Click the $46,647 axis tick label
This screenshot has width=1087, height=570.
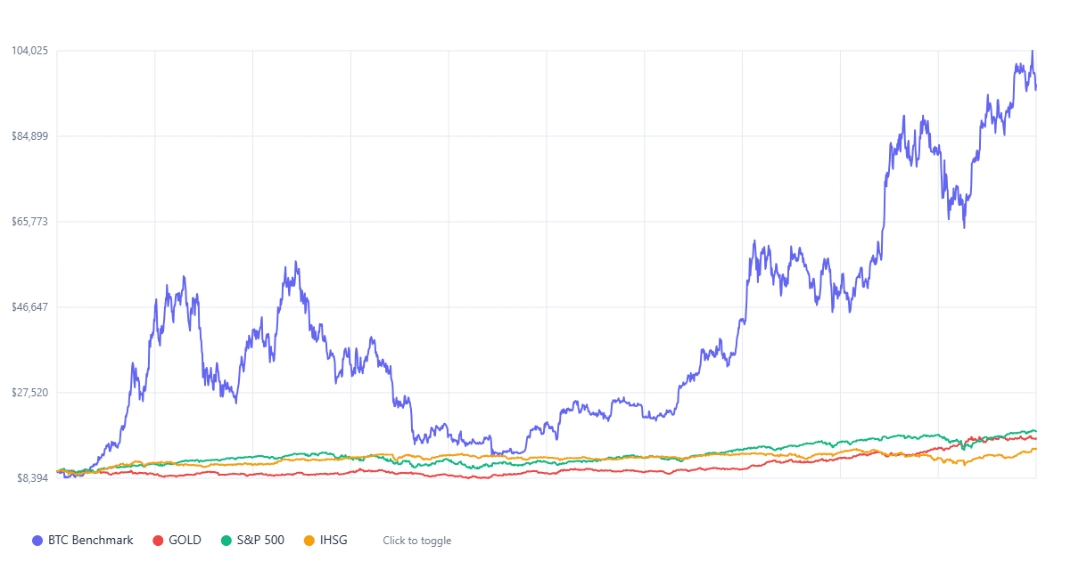tap(29, 307)
